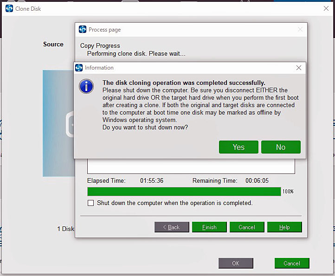Click the Process page app logo
Image resolution: width=335 pixels, height=276 pixels.
pyautogui.click(x=83, y=29)
